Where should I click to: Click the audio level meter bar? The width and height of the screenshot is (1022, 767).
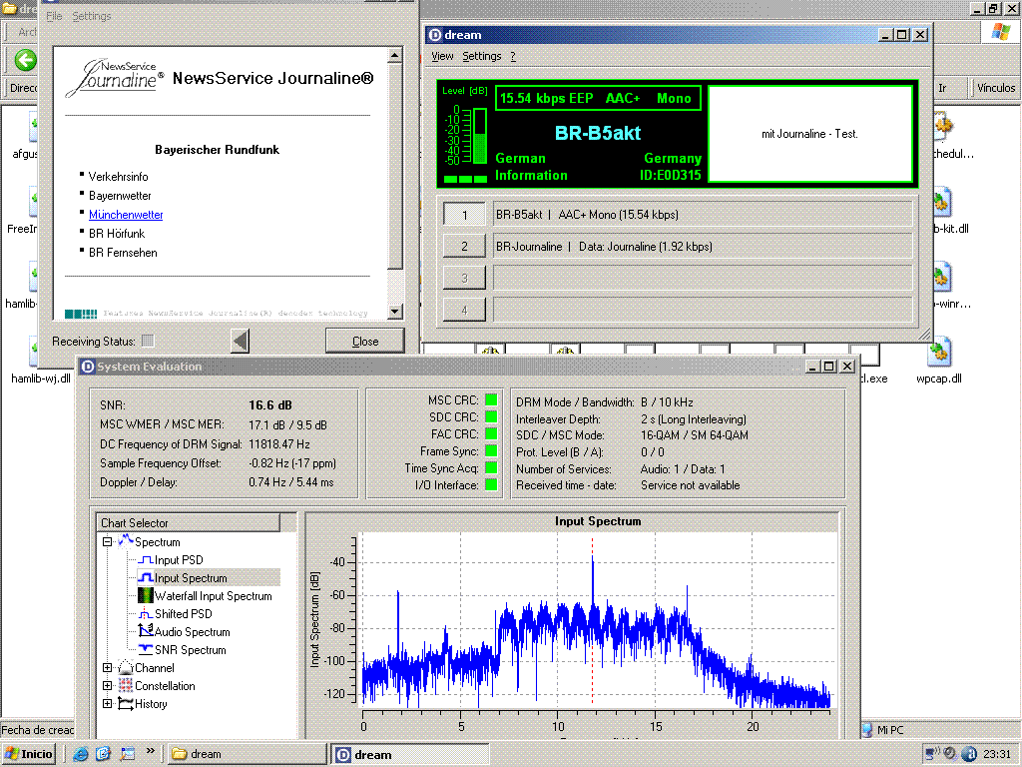tap(480, 136)
